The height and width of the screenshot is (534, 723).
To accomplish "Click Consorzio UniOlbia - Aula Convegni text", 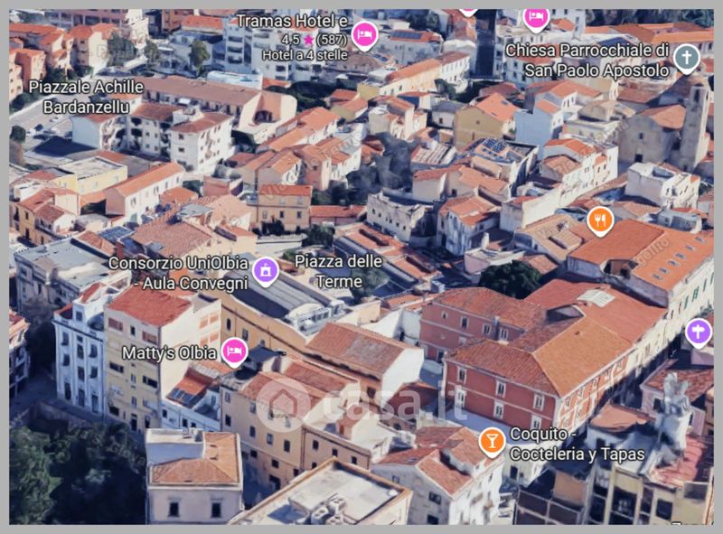I will click(x=178, y=273).
